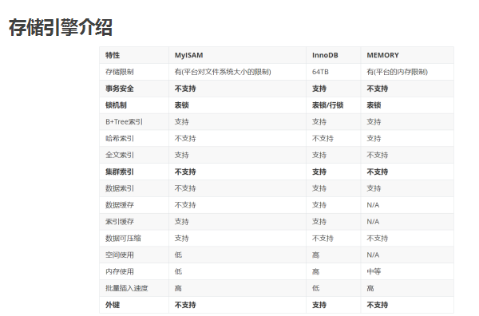The height and width of the screenshot is (316, 479).
Task: Click MyISAM 支持 in 数据可压缩 row
Action: (181, 238)
